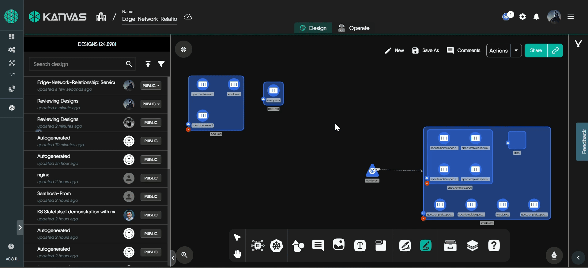Switch to the Design tab

click(313, 28)
